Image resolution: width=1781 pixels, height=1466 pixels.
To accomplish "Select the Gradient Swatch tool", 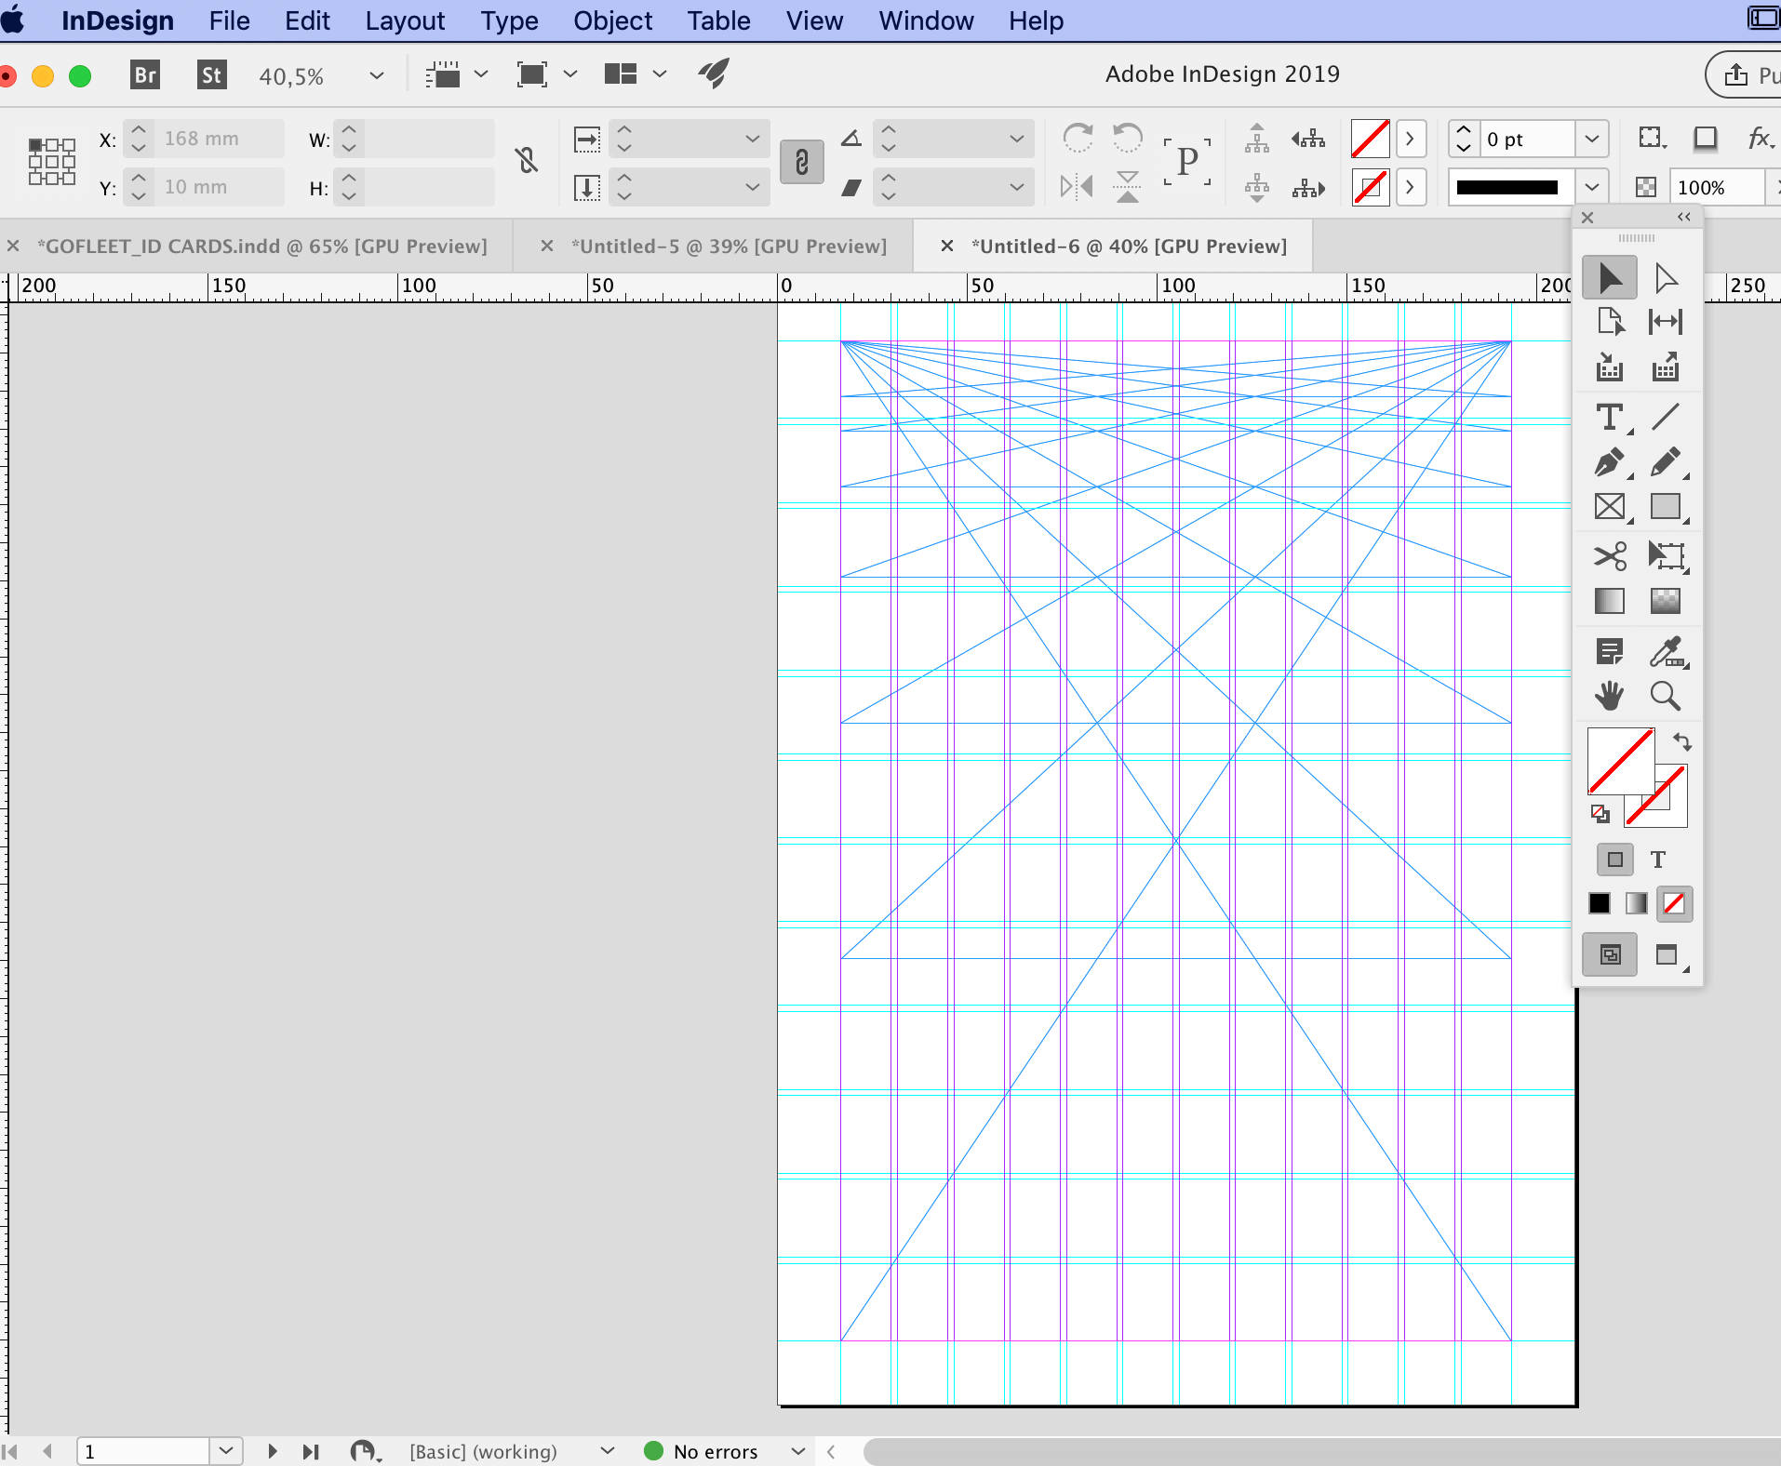I will pos(1611,602).
